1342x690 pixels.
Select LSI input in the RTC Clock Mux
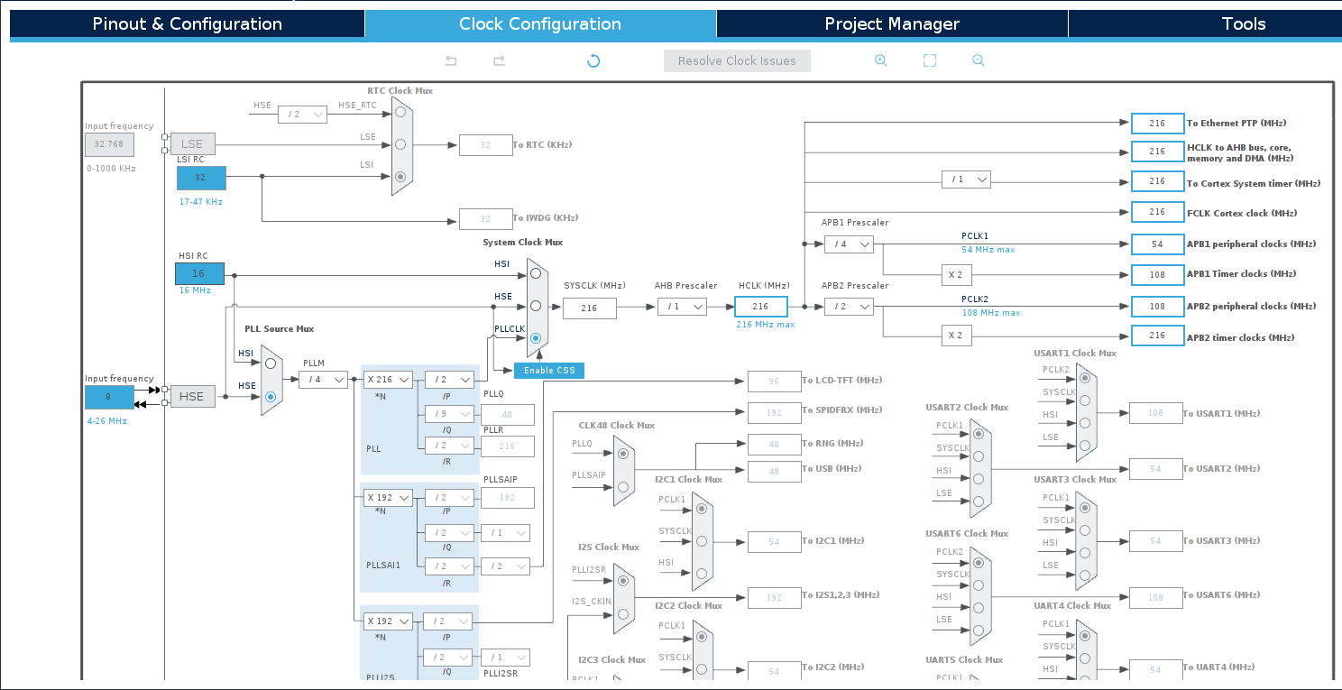pyautogui.click(x=400, y=179)
